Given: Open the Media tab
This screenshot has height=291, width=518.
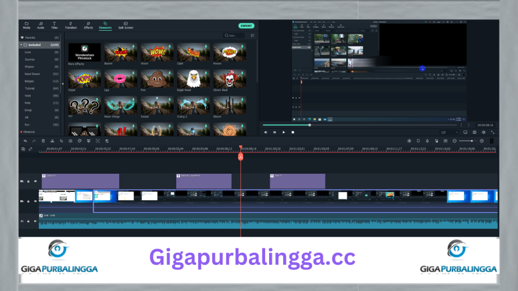Looking at the screenshot, I should (26, 25).
